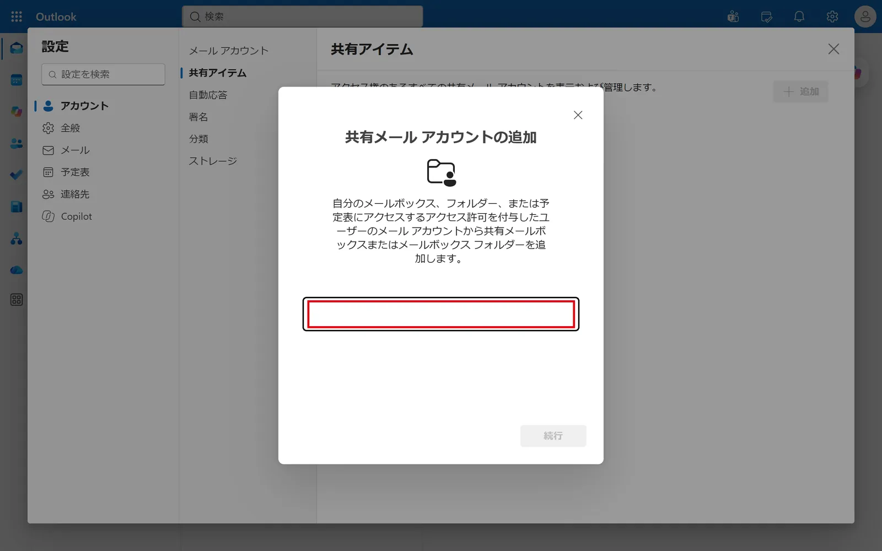The width and height of the screenshot is (882, 551).
Task: Open the ストレージ subsection
Action: pyautogui.click(x=213, y=161)
